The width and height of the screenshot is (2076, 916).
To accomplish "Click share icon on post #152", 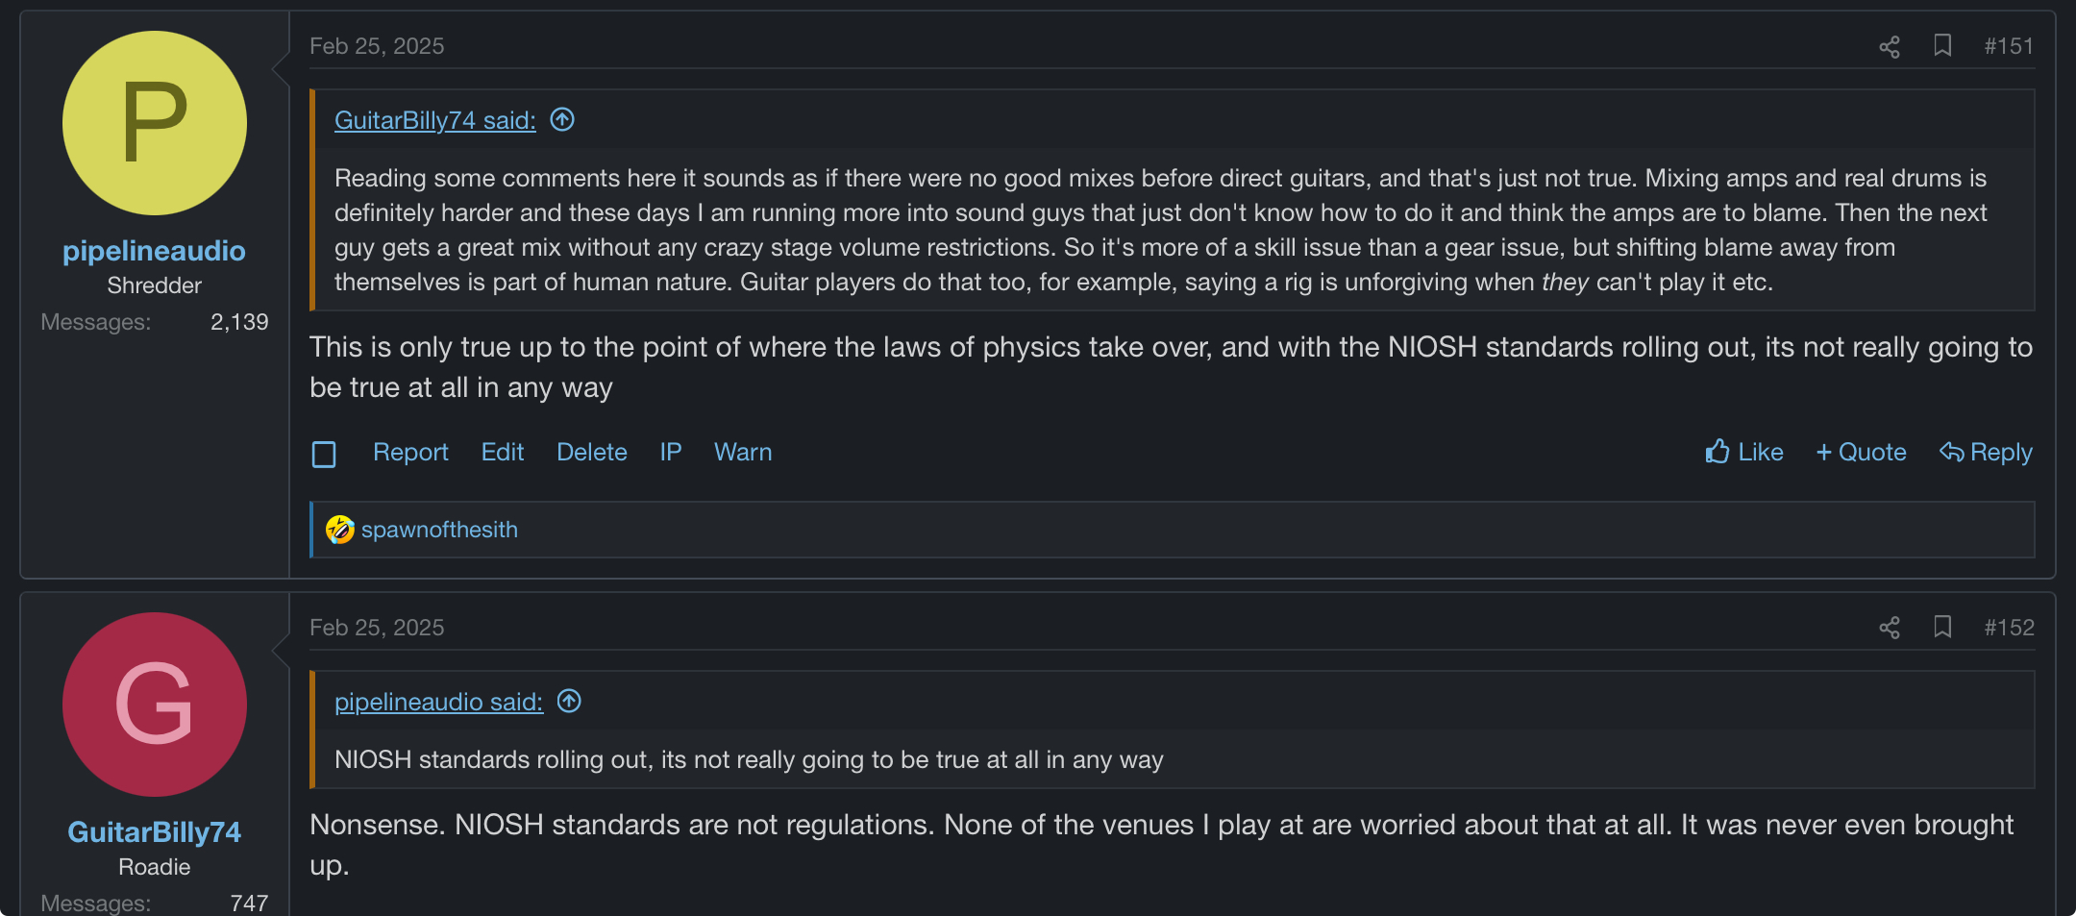I will [x=1889, y=629].
